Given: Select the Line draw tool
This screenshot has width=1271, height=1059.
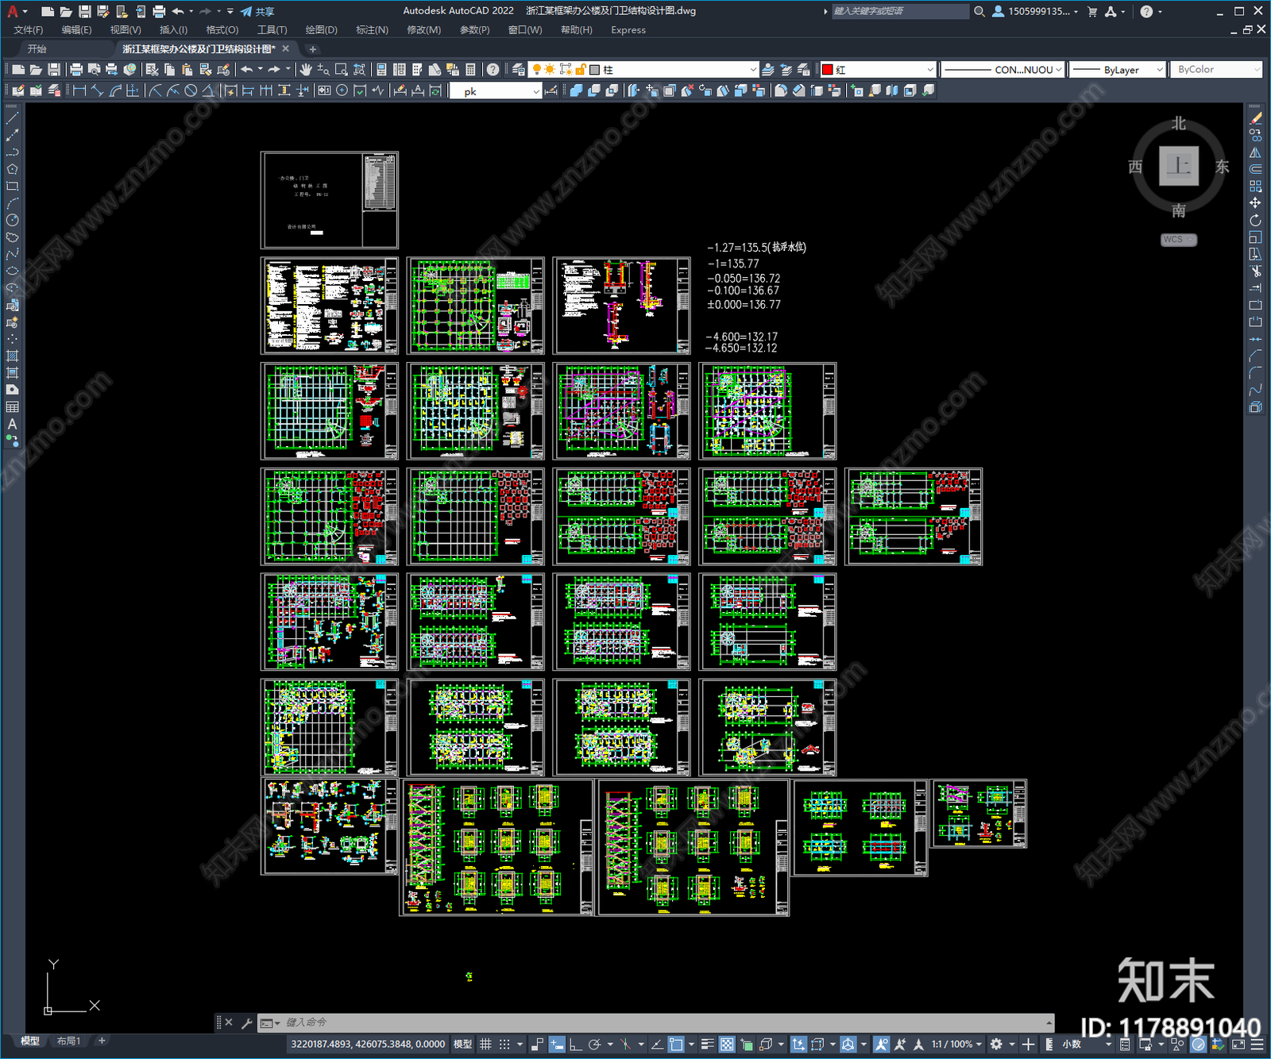Looking at the screenshot, I should coord(12,118).
